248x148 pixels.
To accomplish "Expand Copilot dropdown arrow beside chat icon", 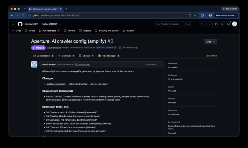I will click(193, 24).
